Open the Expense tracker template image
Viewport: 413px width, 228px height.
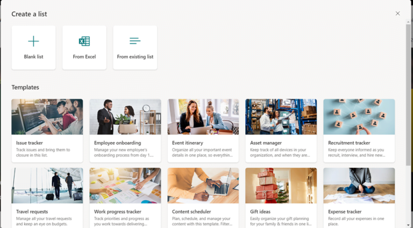tap(359, 186)
